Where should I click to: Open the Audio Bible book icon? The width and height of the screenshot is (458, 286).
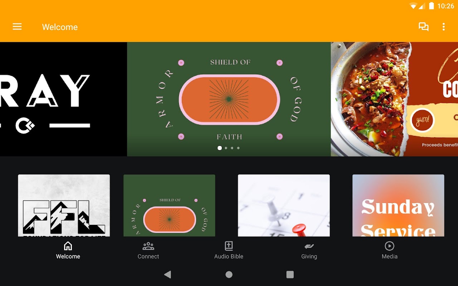229,246
